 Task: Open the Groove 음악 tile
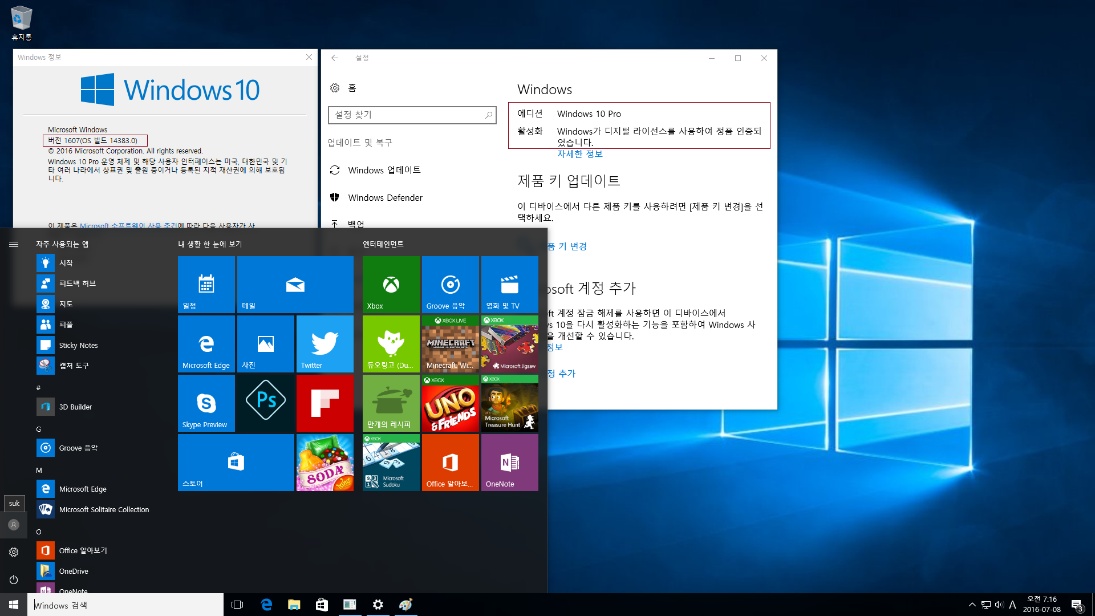pyautogui.click(x=451, y=284)
